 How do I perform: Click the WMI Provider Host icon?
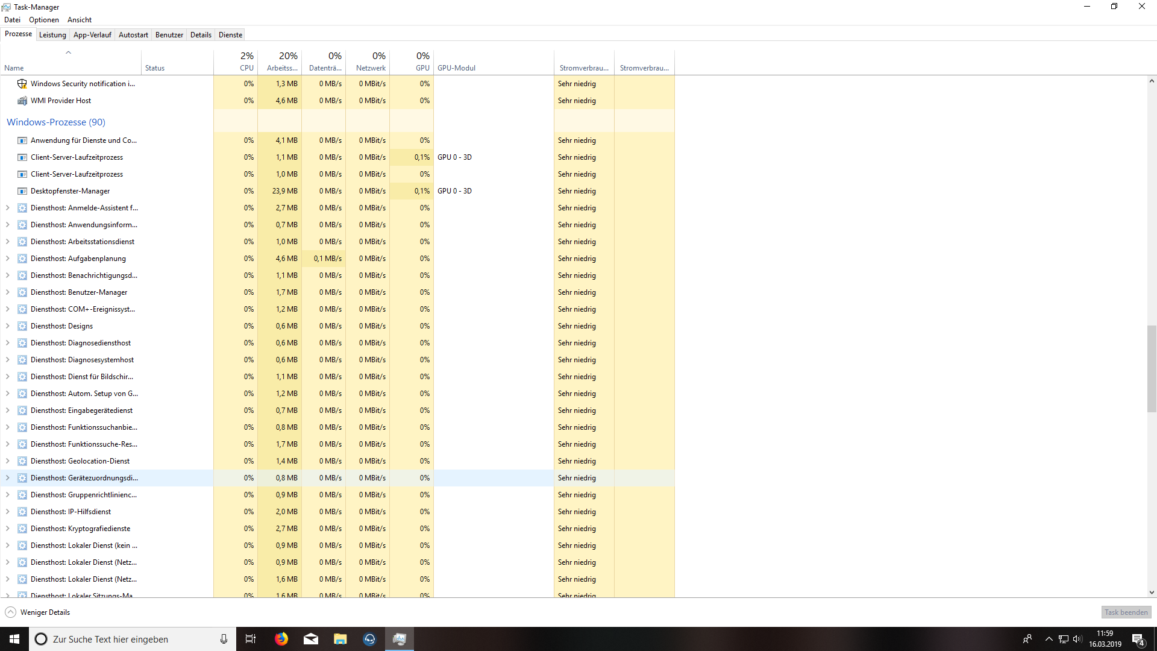pos(22,101)
